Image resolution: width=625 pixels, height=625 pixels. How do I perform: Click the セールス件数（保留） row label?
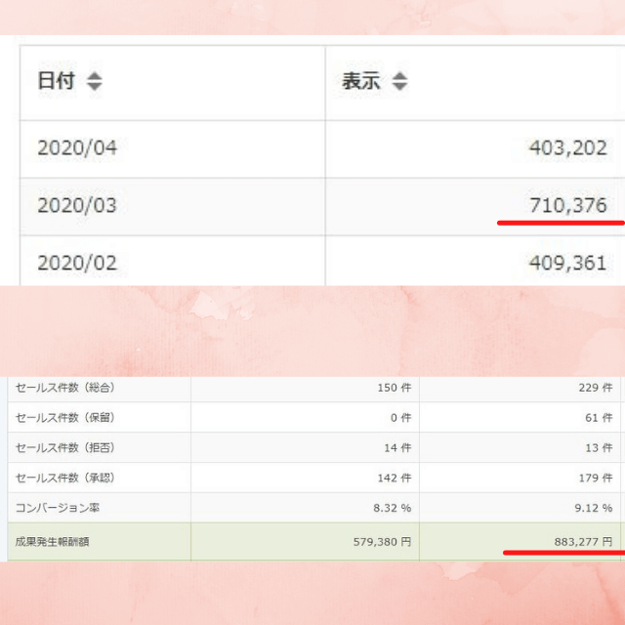click(65, 418)
